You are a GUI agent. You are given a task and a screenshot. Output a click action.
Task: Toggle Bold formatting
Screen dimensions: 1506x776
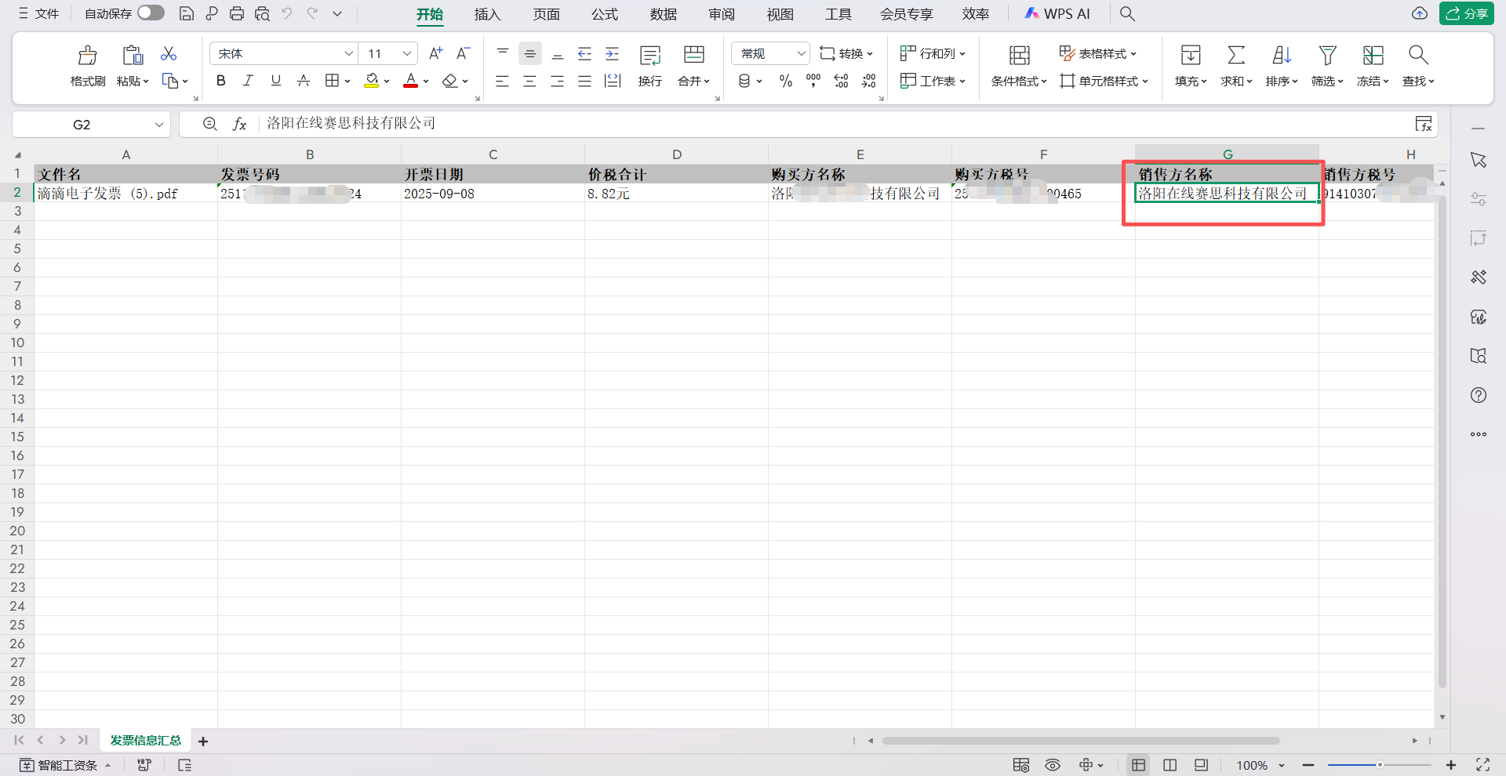click(221, 81)
